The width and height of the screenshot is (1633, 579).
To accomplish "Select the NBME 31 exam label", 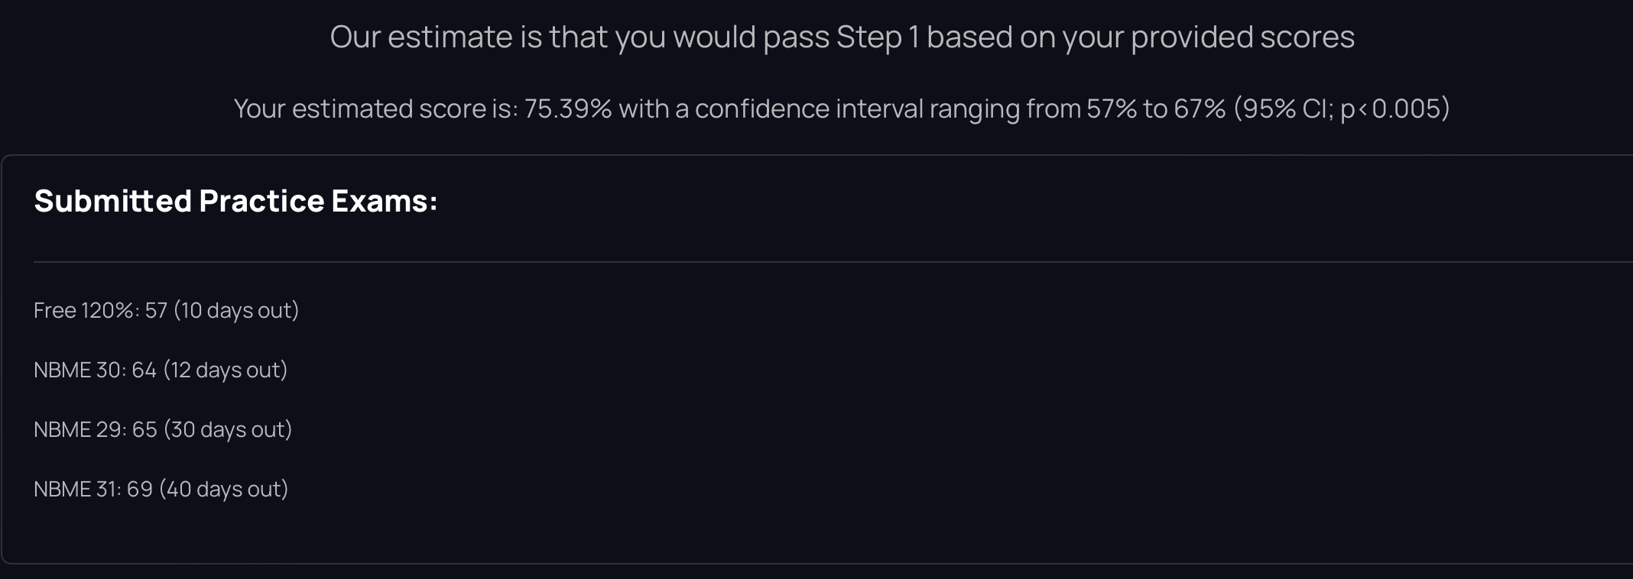I will pyautogui.click(x=75, y=489).
